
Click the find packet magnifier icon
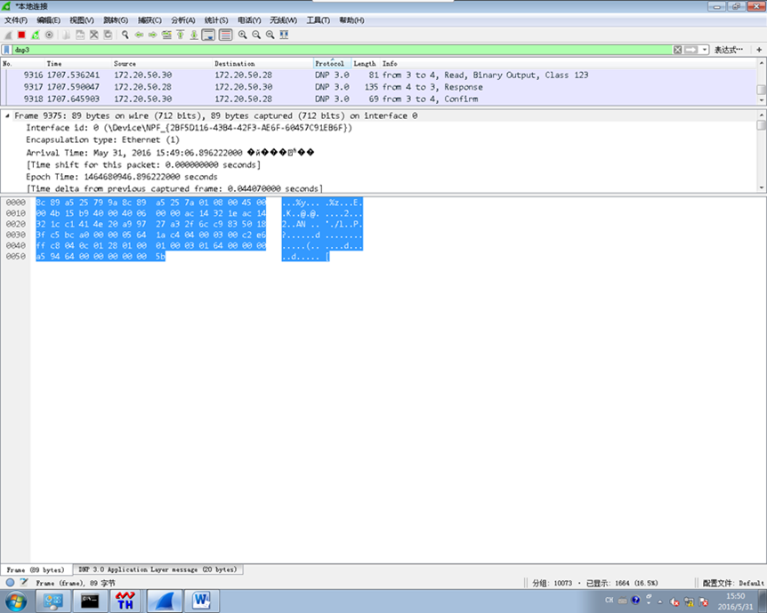point(125,35)
